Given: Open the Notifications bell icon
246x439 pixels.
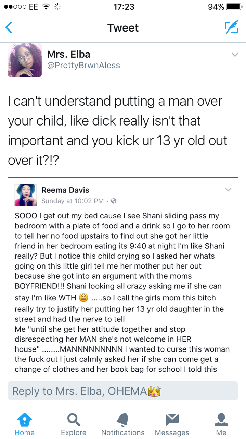Looking at the screenshot, I should tap(123, 419).
